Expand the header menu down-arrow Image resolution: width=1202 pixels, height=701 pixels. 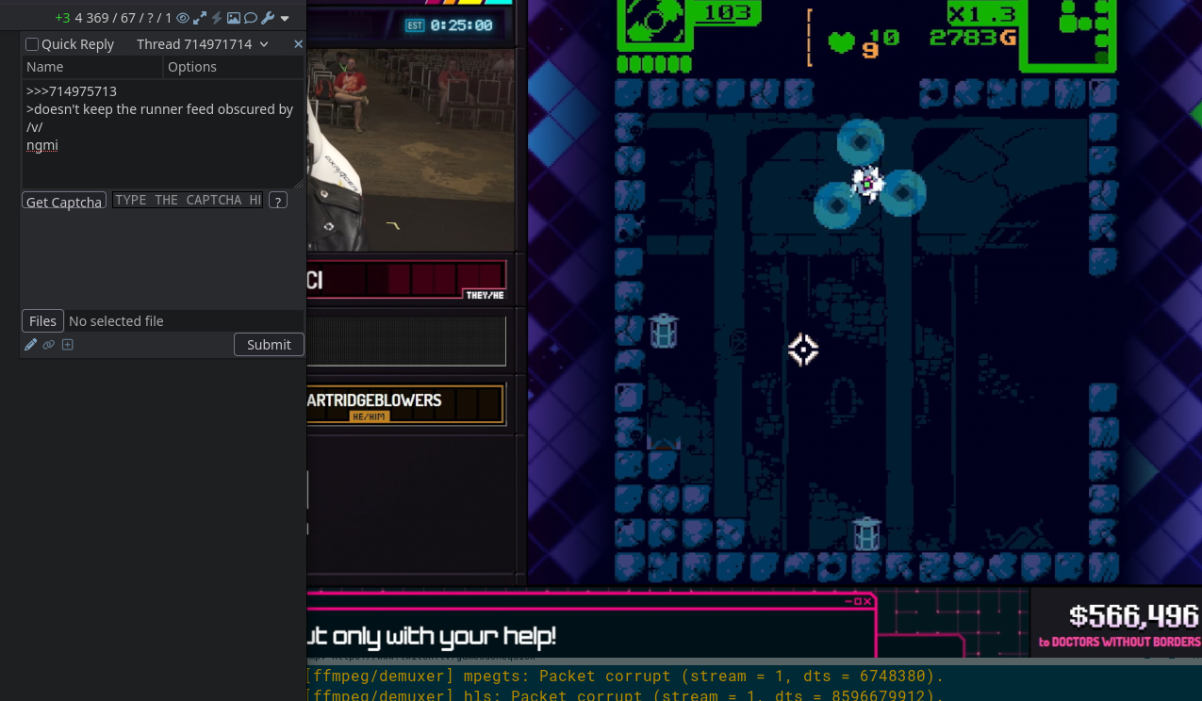[x=285, y=19]
